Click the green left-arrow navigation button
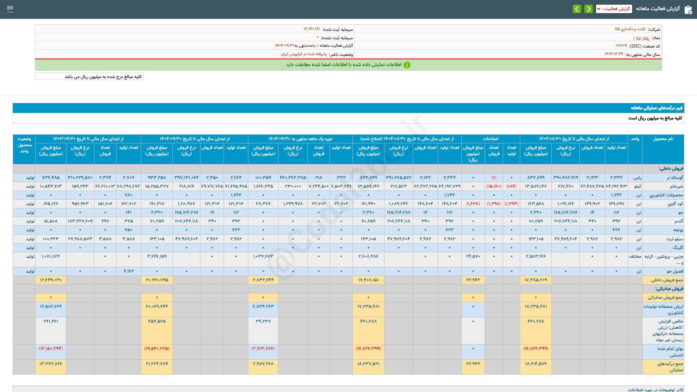Screen dimensions: 697x392 point(577,9)
